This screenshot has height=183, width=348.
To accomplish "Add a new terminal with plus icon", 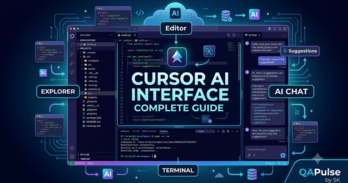I will coord(218,131).
